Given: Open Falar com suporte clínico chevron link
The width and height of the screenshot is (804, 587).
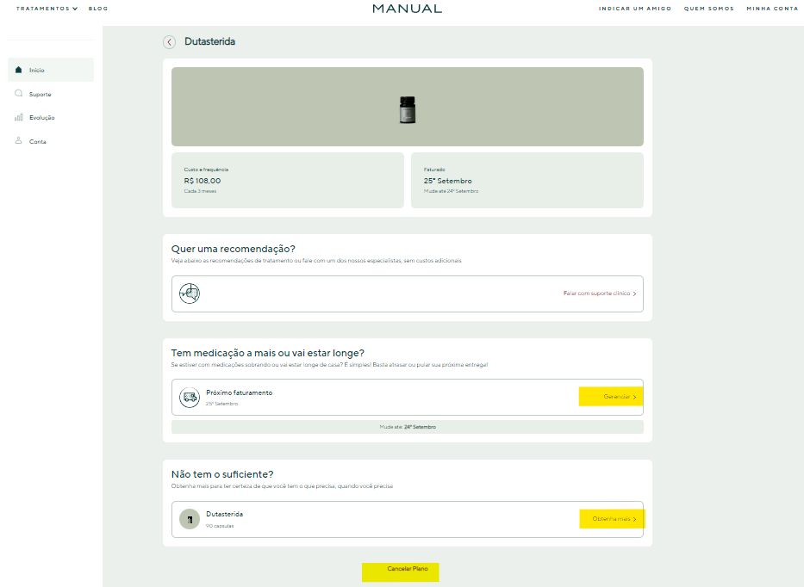Looking at the screenshot, I should pyautogui.click(x=600, y=293).
